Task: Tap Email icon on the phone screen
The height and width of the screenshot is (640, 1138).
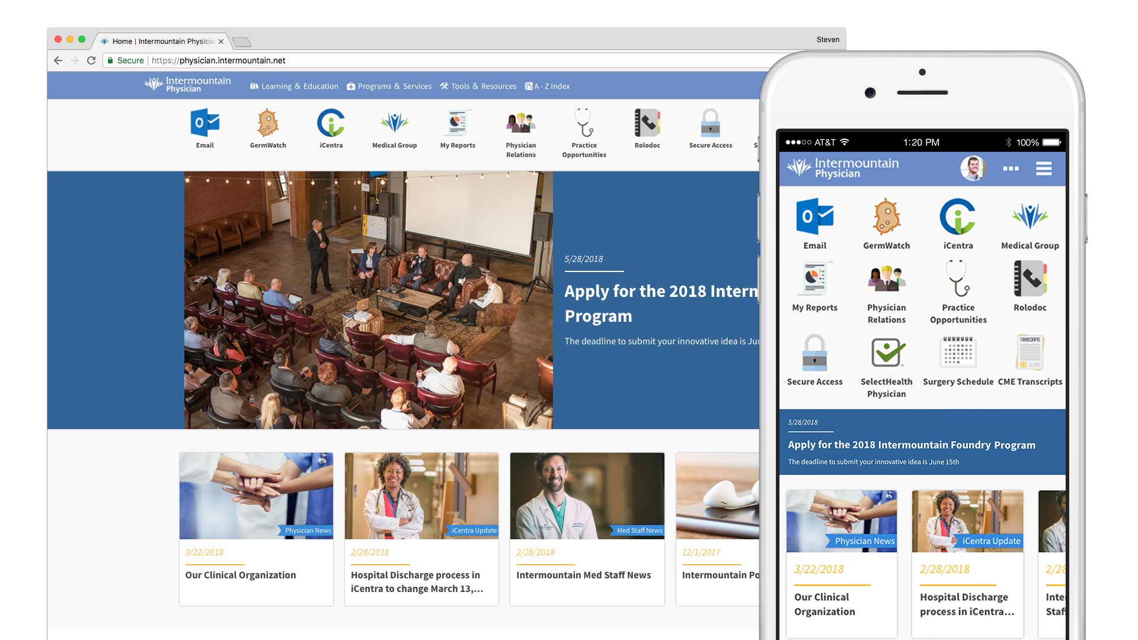Action: pos(815,217)
